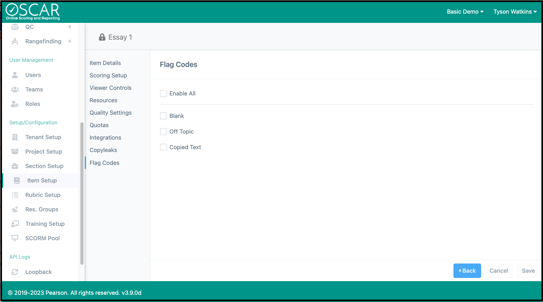
Task: Switch to the Scoring Setup tab
Action: point(108,75)
